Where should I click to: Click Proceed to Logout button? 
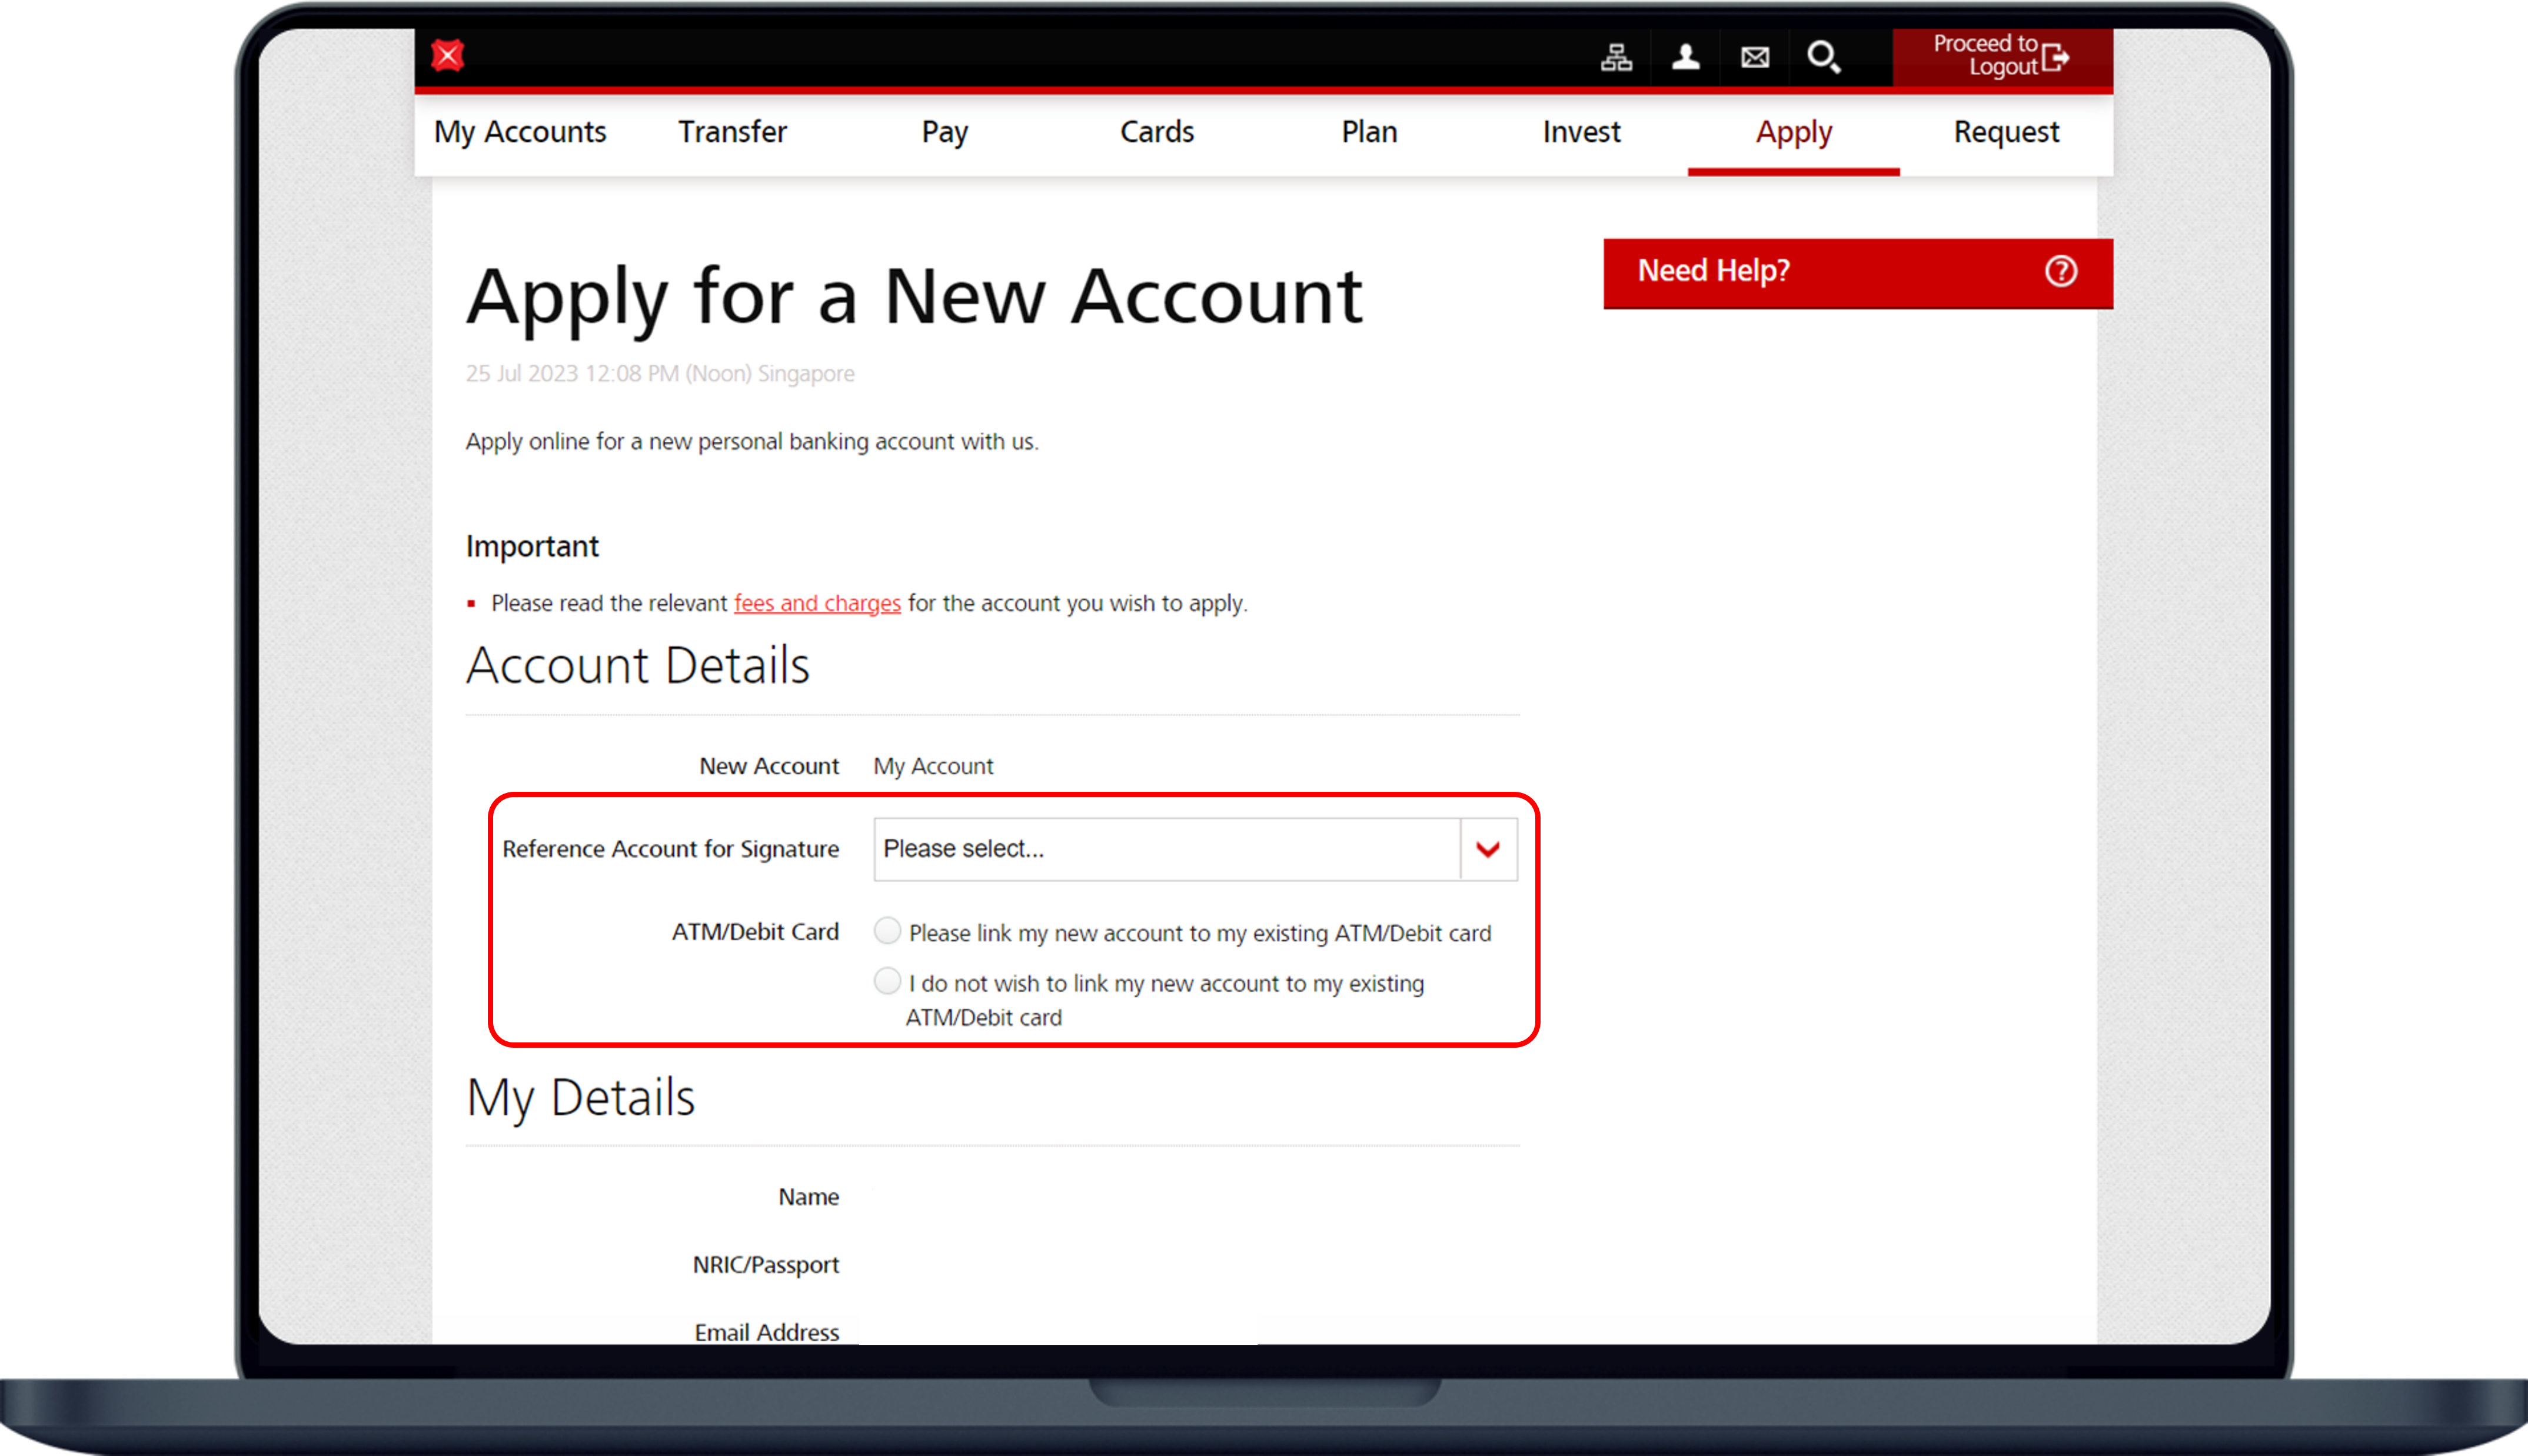tap(2002, 56)
